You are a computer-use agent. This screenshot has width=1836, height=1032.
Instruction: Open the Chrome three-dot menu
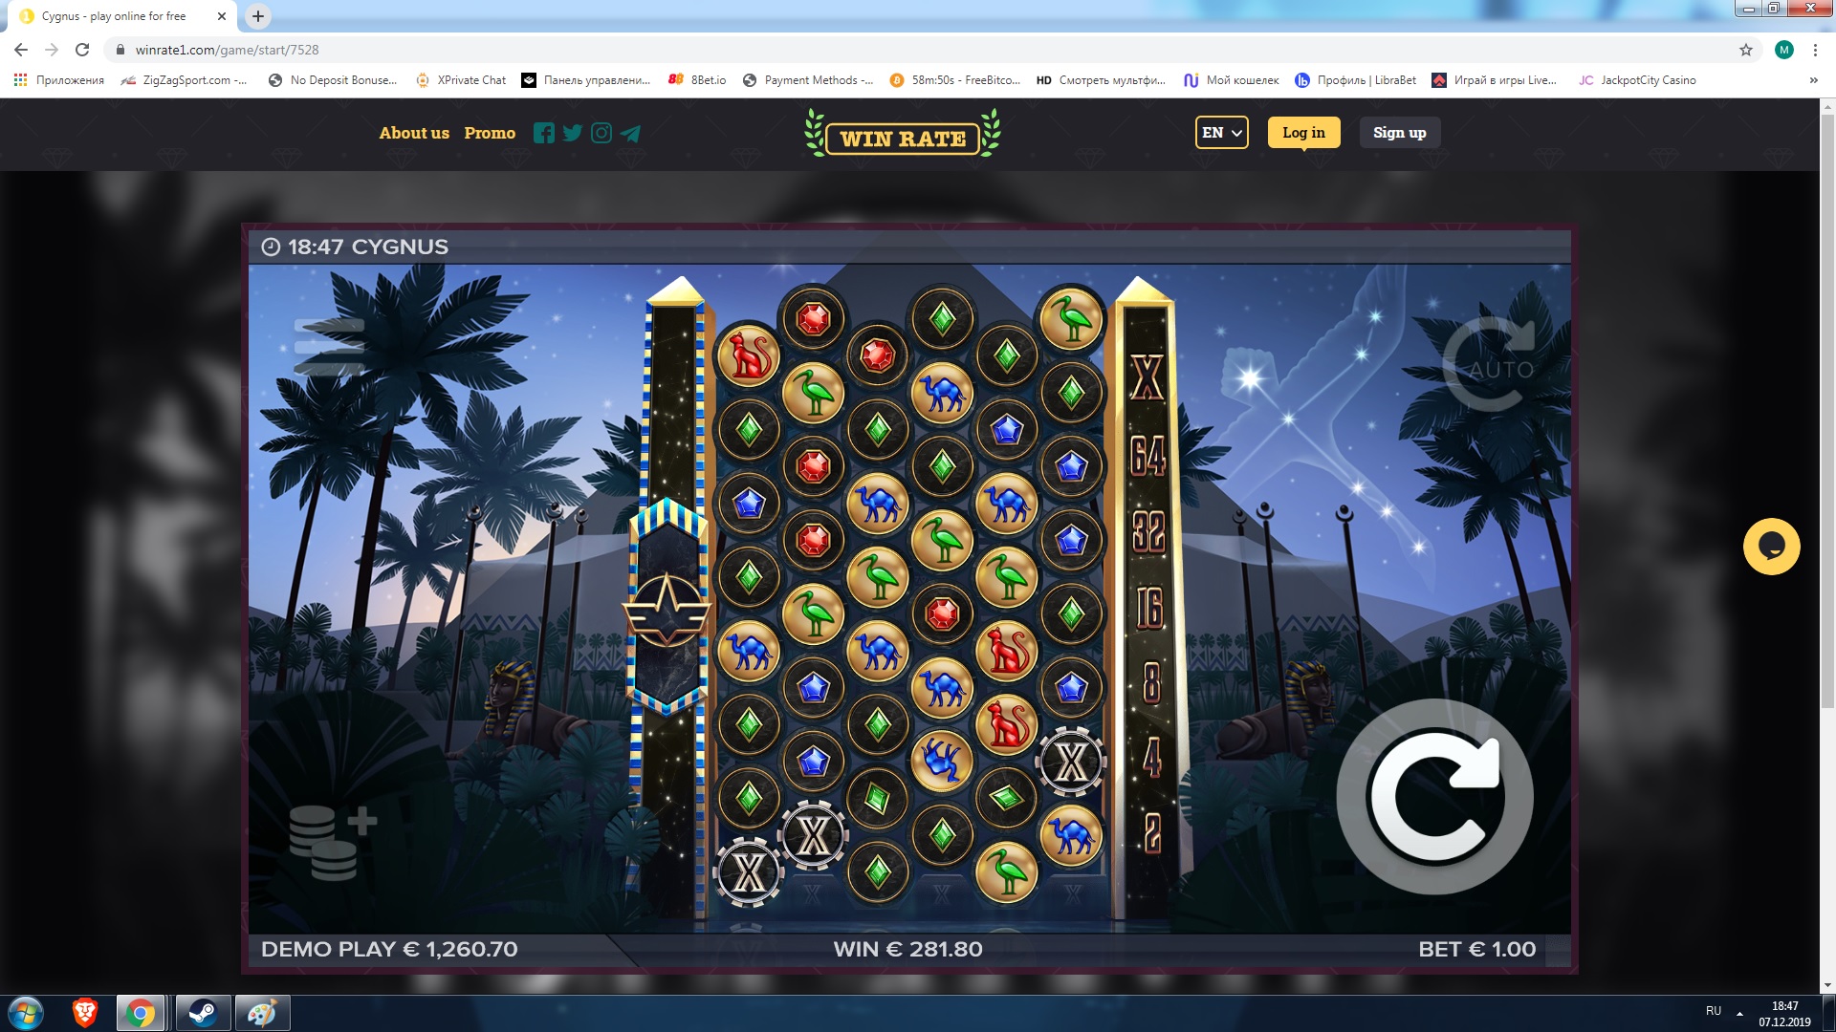click(x=1815, y=50)
